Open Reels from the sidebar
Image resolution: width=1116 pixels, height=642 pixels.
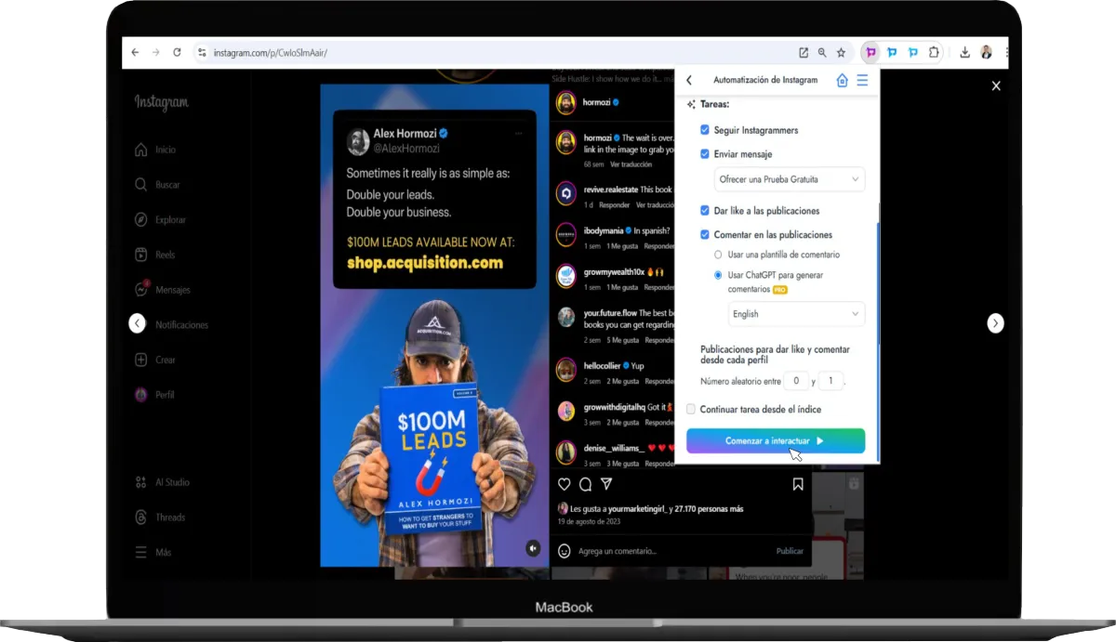point(154,255)
